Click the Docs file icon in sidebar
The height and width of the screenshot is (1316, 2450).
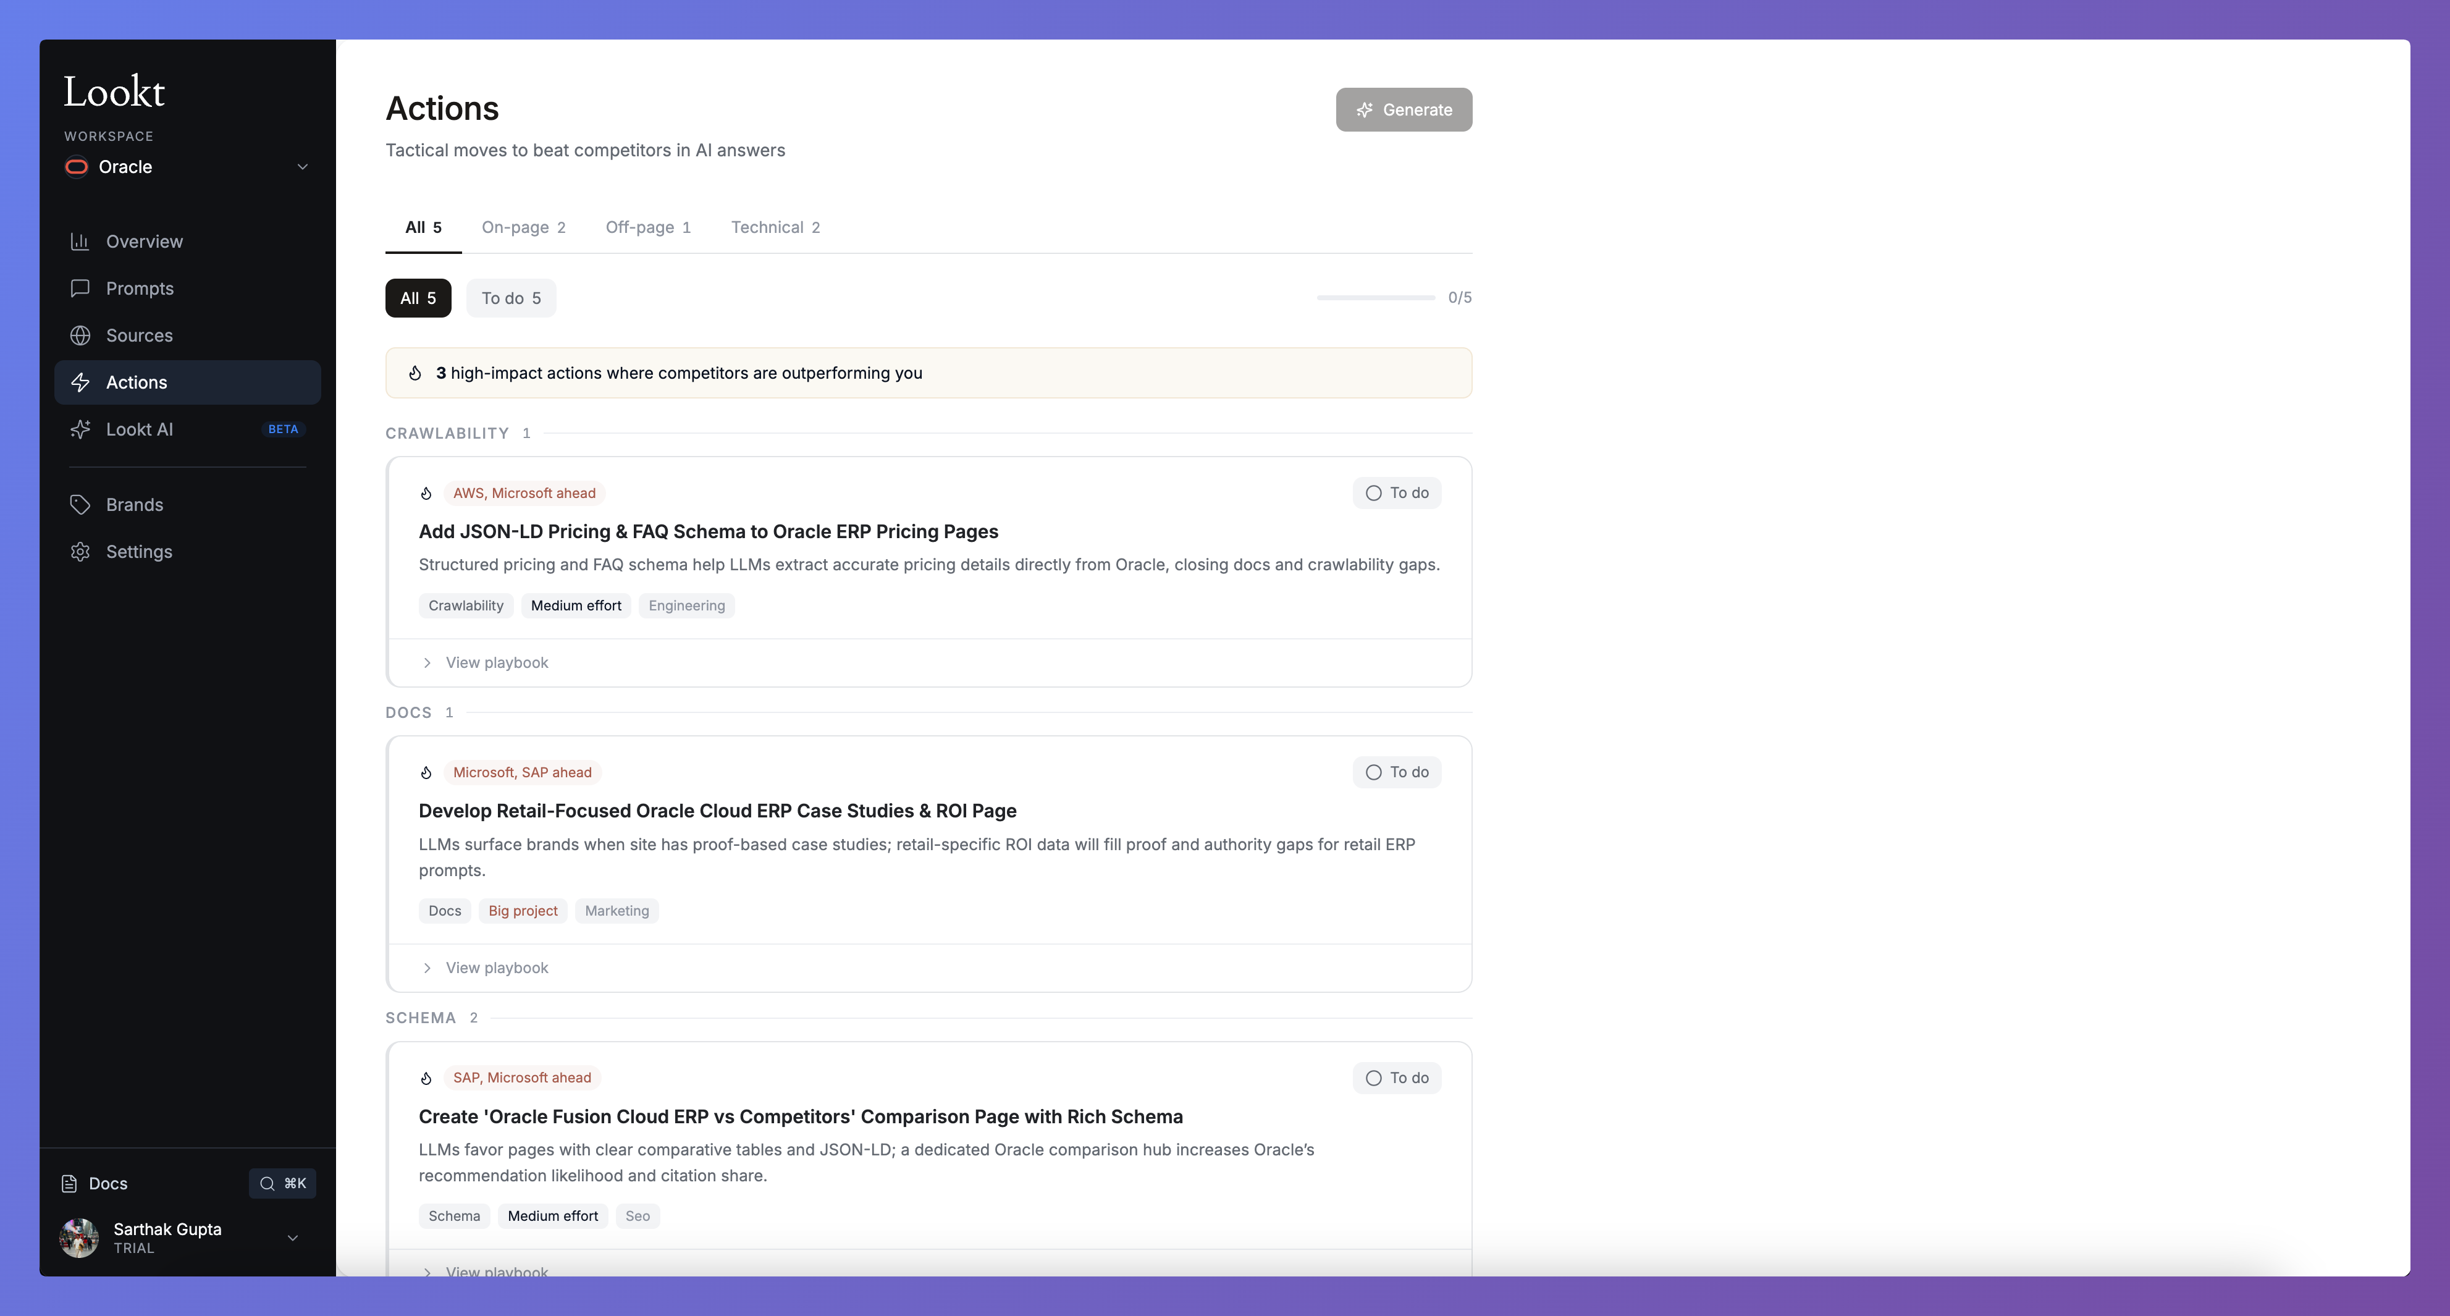[x=69, y=1184]
